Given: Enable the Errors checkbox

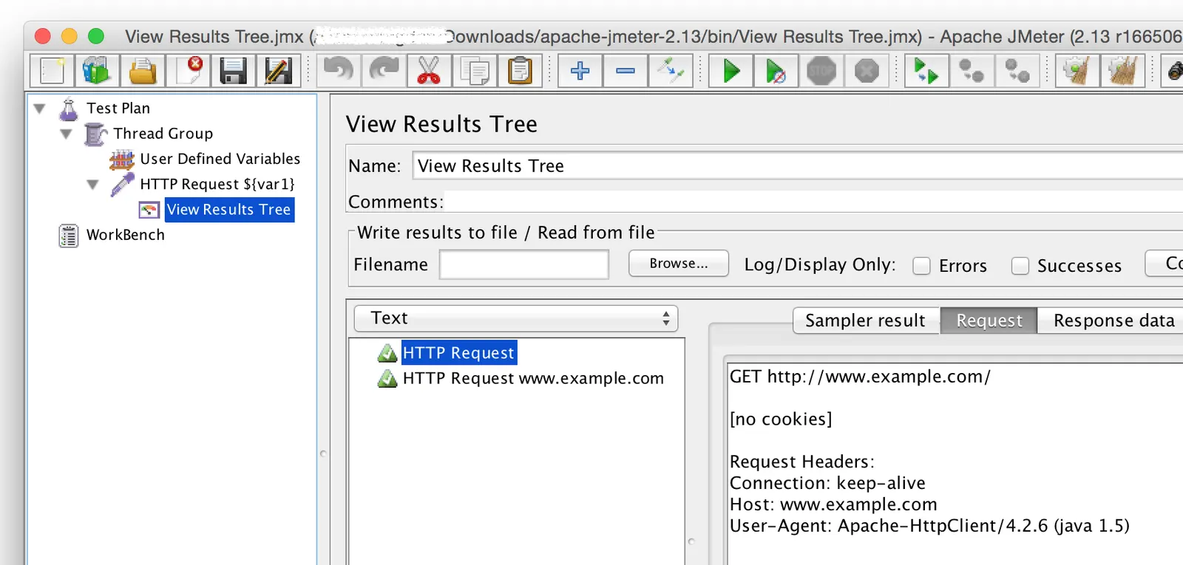Looking at the screenshot, I should 921,266.
